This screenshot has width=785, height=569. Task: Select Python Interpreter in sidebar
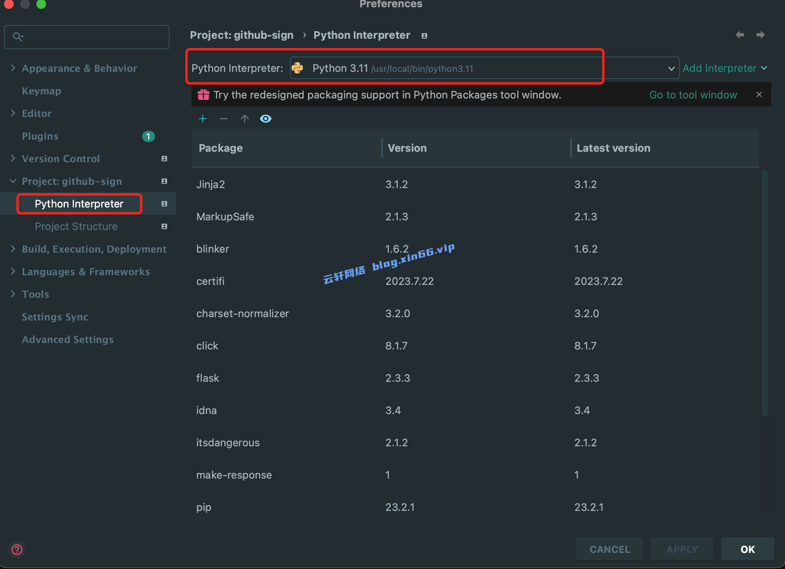coord(79,204)
